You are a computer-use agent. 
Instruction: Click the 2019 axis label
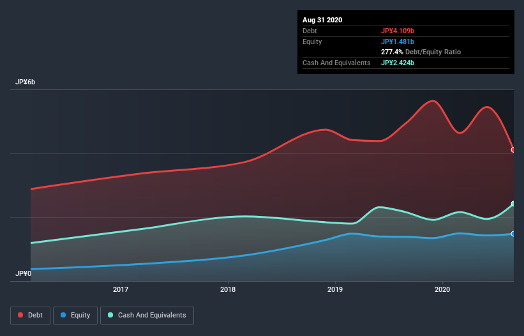pyautogui.click(x=335, y=289)
